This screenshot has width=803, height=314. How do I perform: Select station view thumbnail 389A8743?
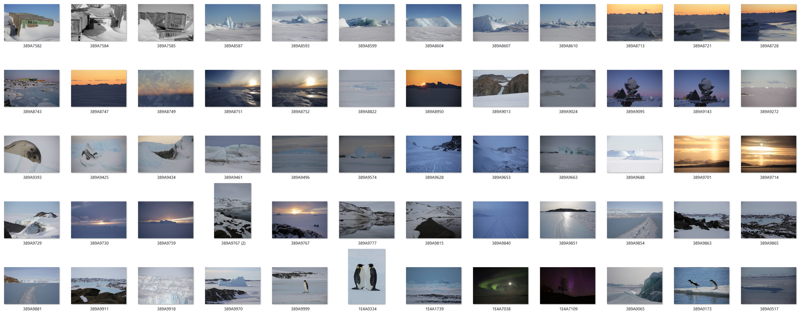32,88
